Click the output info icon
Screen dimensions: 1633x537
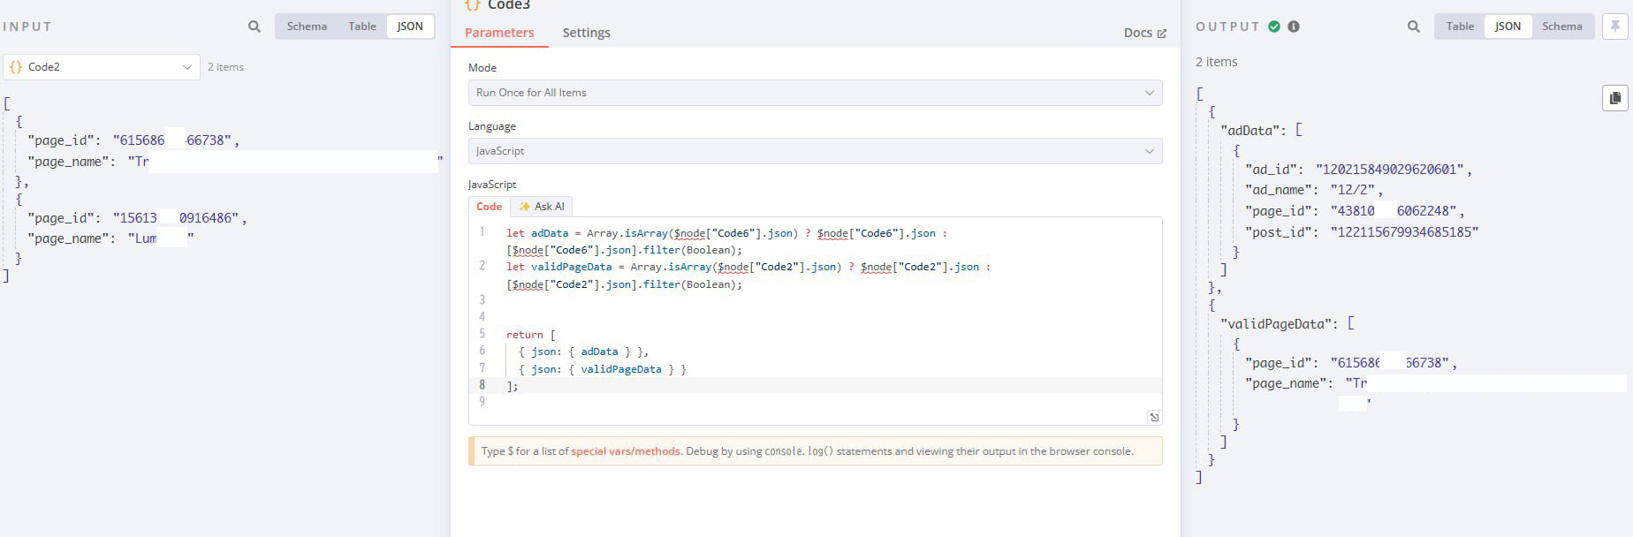click(1294, 26)
